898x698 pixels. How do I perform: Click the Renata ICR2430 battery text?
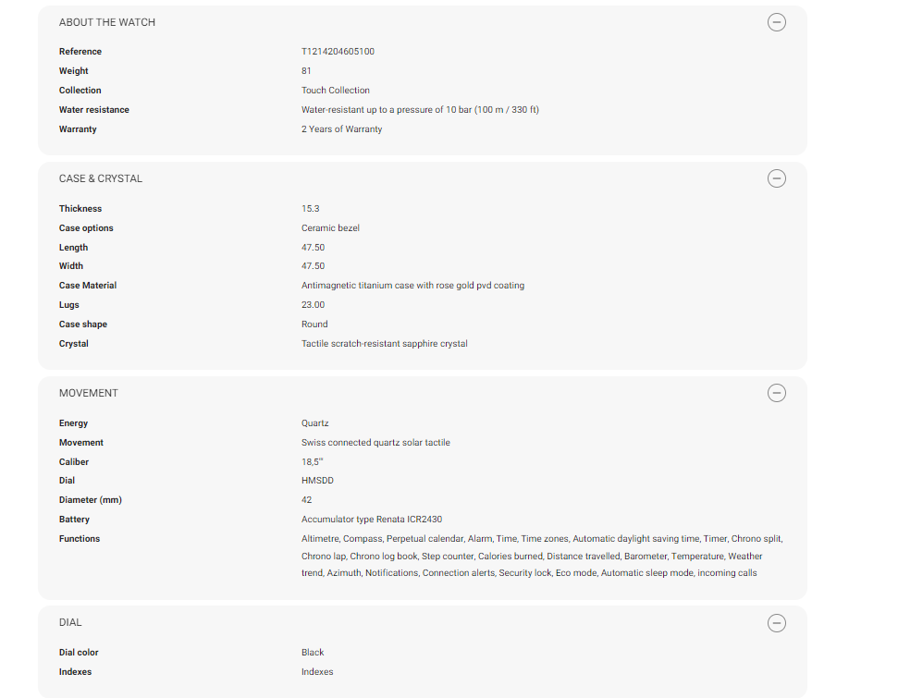(x=378, y=520)
